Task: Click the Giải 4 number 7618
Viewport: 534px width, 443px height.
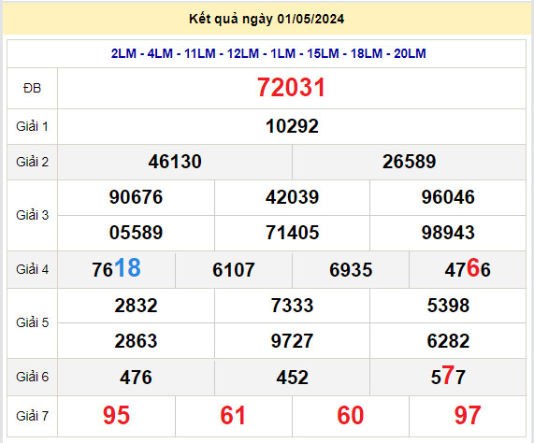Action: click(116, 268)
